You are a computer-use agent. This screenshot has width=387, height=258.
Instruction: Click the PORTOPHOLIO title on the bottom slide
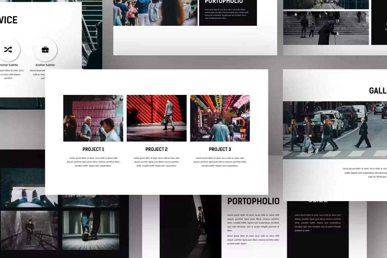click(x=253, y=201)
